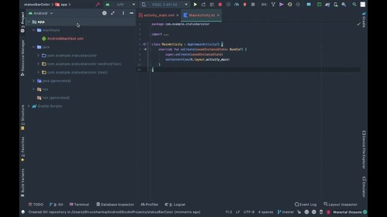Open the Layout Inspector button

(x=340, y=204)
